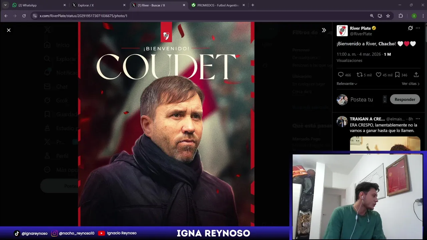Close the photo viewer with the X icon
This screenshot has height=240, width=427.
point(9,30)
